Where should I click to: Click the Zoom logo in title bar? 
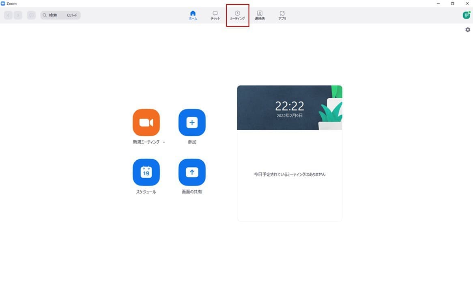3,3
